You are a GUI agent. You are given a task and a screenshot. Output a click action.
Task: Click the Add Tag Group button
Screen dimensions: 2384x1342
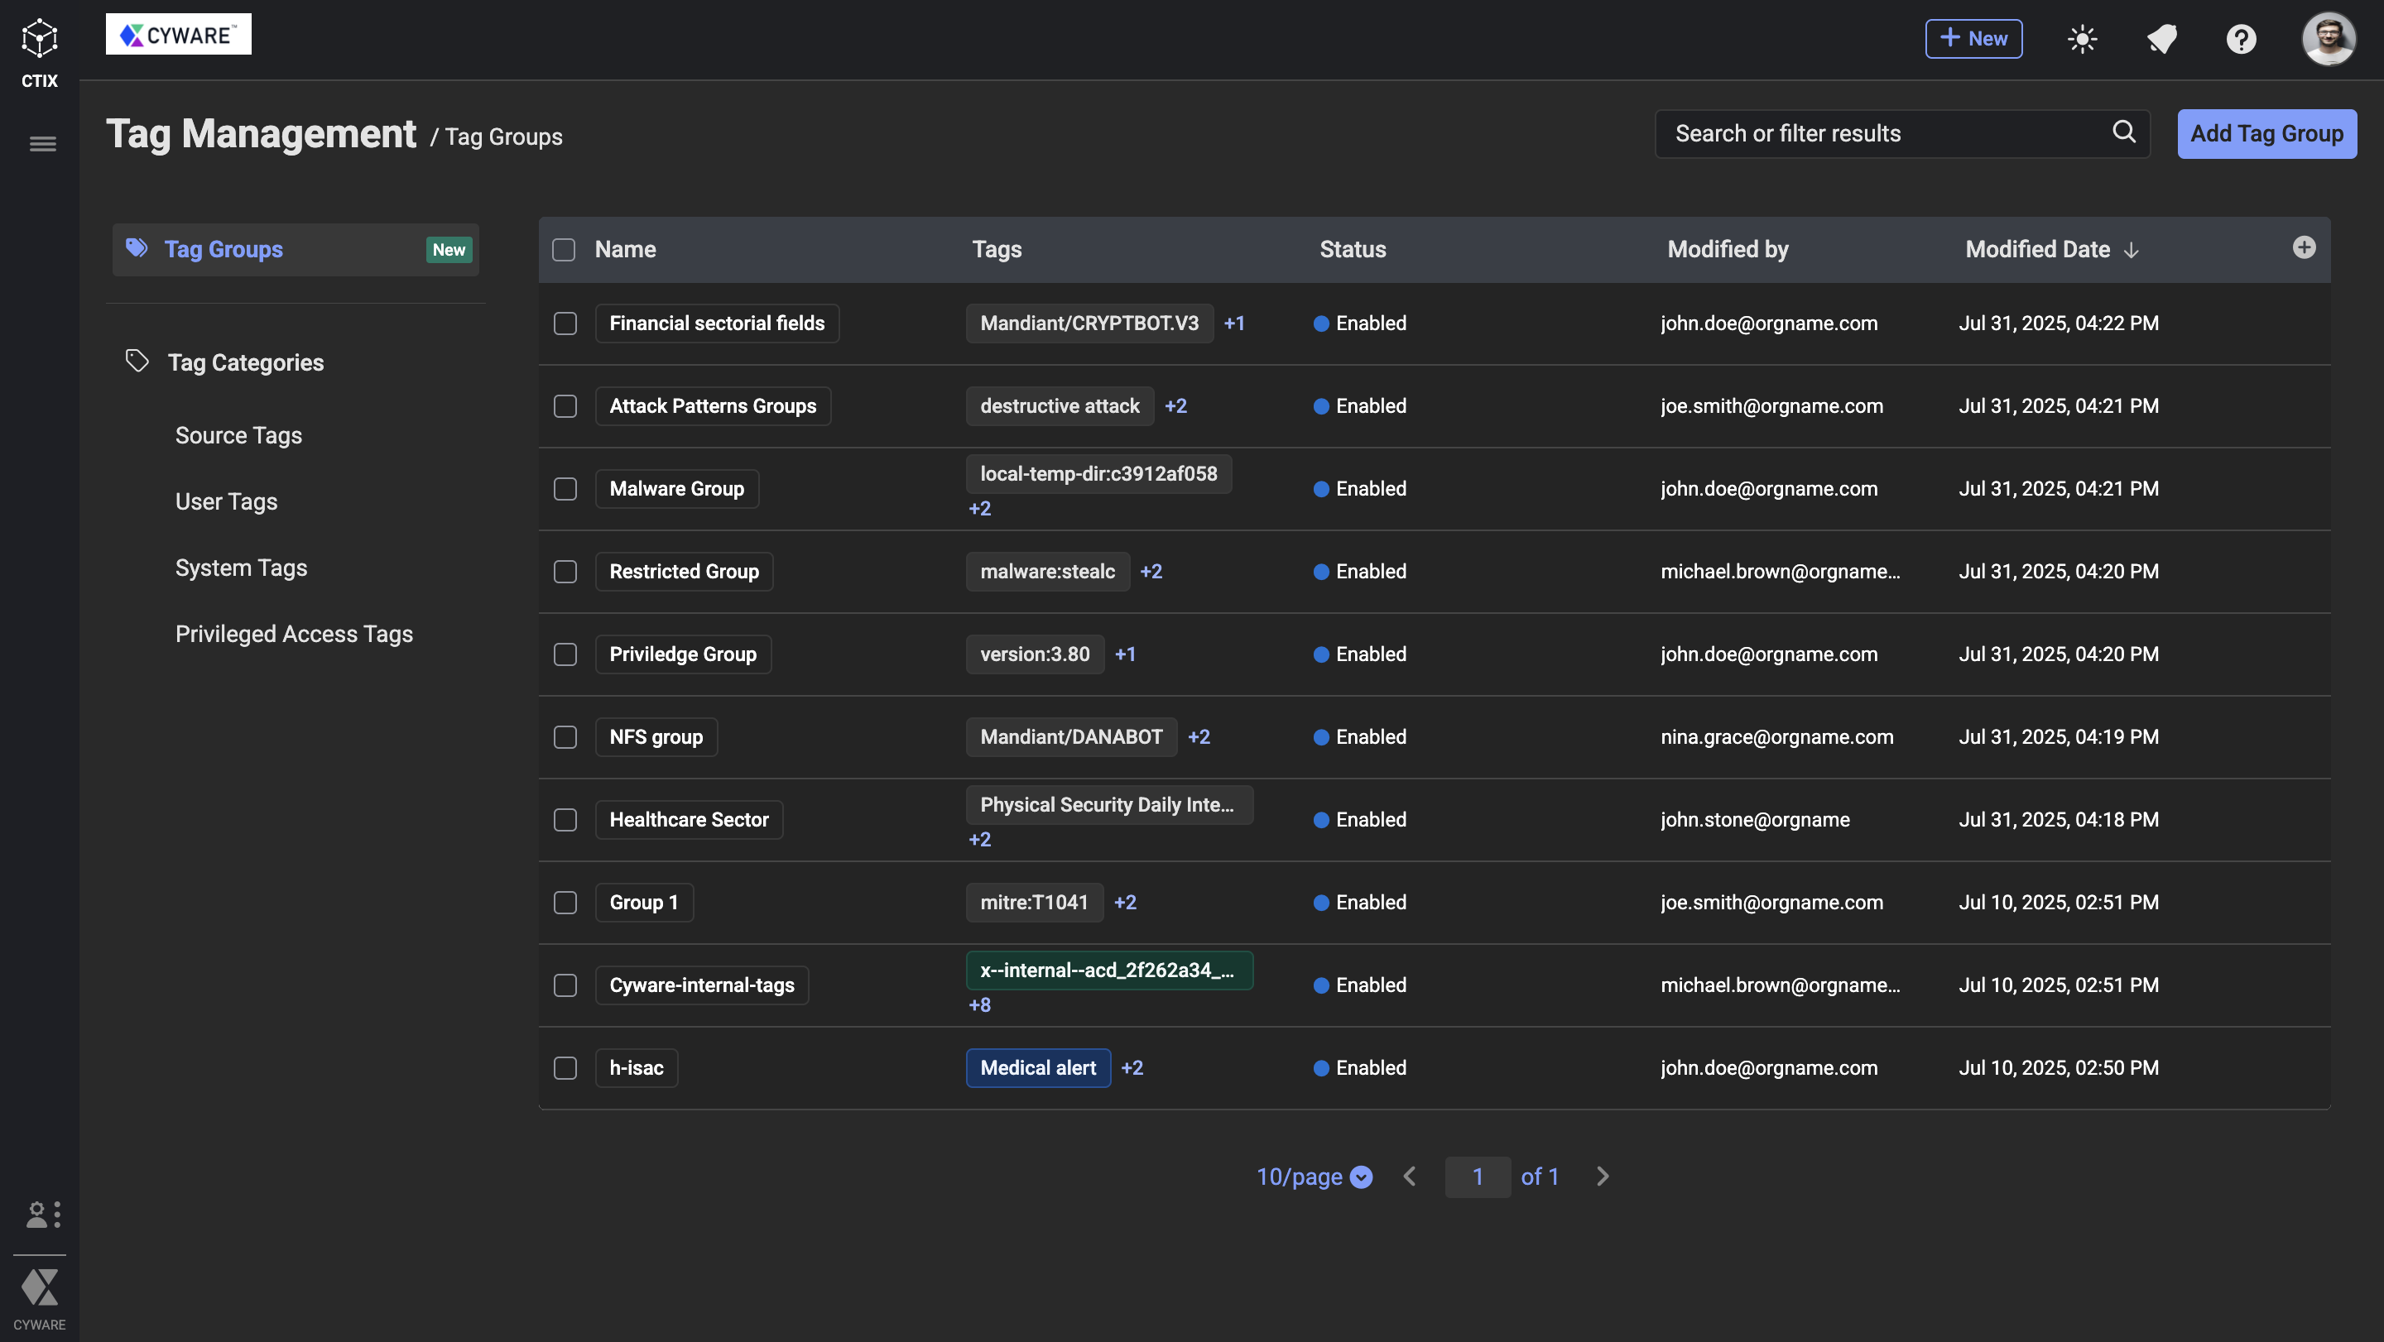pyautogui.click(x=2266, y=134)
